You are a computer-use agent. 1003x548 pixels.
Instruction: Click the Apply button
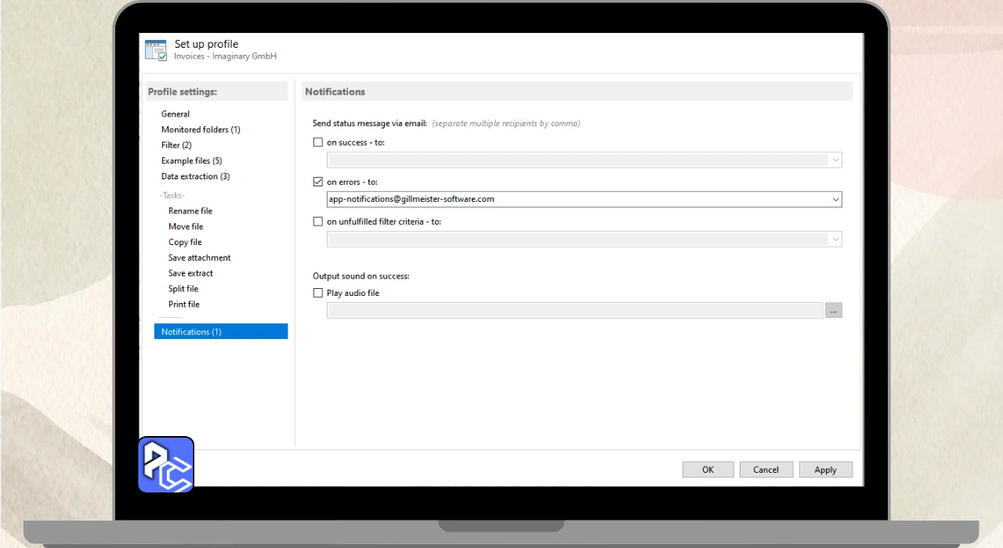pyautogui.click(x=825, y=470)
